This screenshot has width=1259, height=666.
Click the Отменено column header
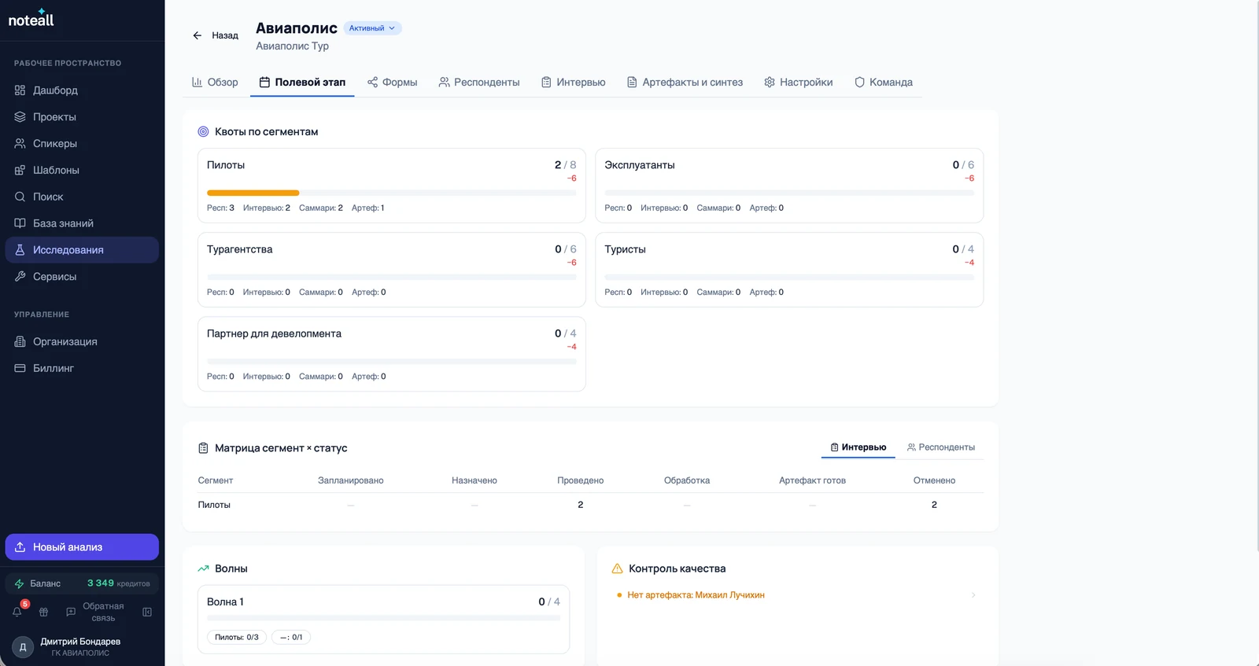pyautogui.click(x=934, y=480)
